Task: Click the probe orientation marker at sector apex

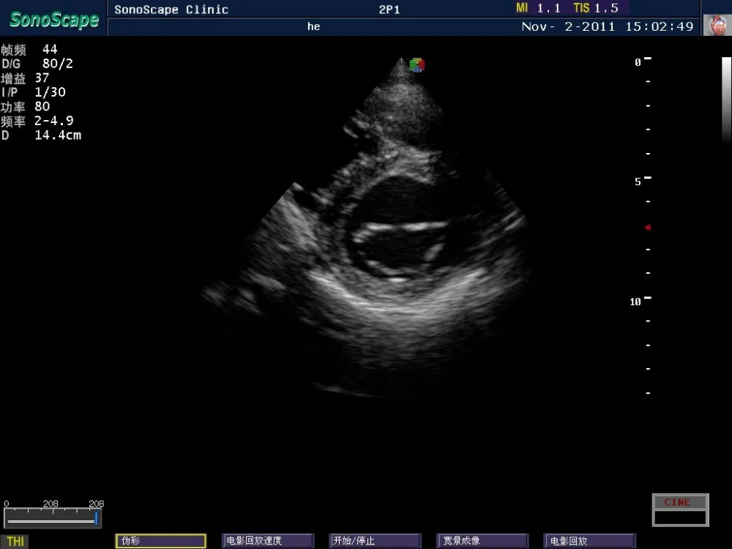Action: coord(417,65)
